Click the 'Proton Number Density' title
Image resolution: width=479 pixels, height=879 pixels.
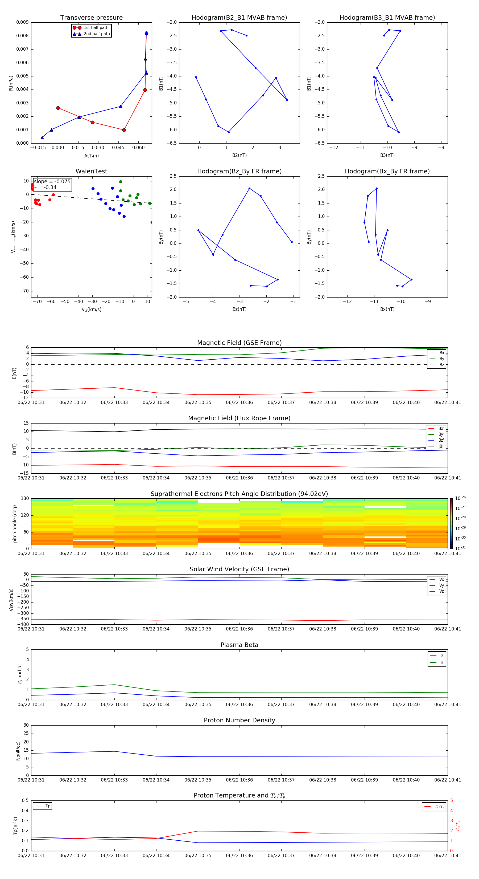[x=239, y=720]
